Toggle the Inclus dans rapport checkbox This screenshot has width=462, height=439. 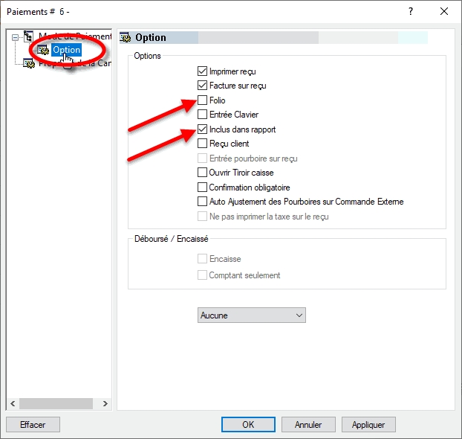click(202, 129)
